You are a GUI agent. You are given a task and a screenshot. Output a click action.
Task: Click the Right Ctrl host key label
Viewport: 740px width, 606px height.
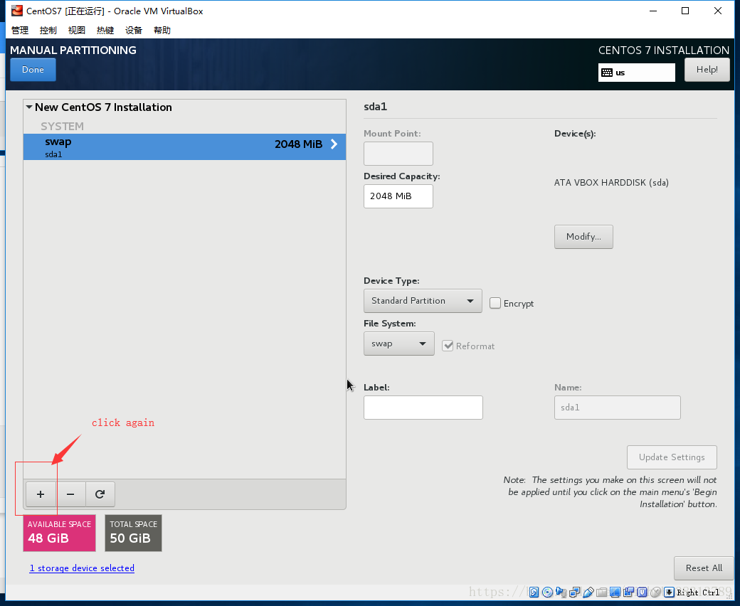click(x=698, y=592)
